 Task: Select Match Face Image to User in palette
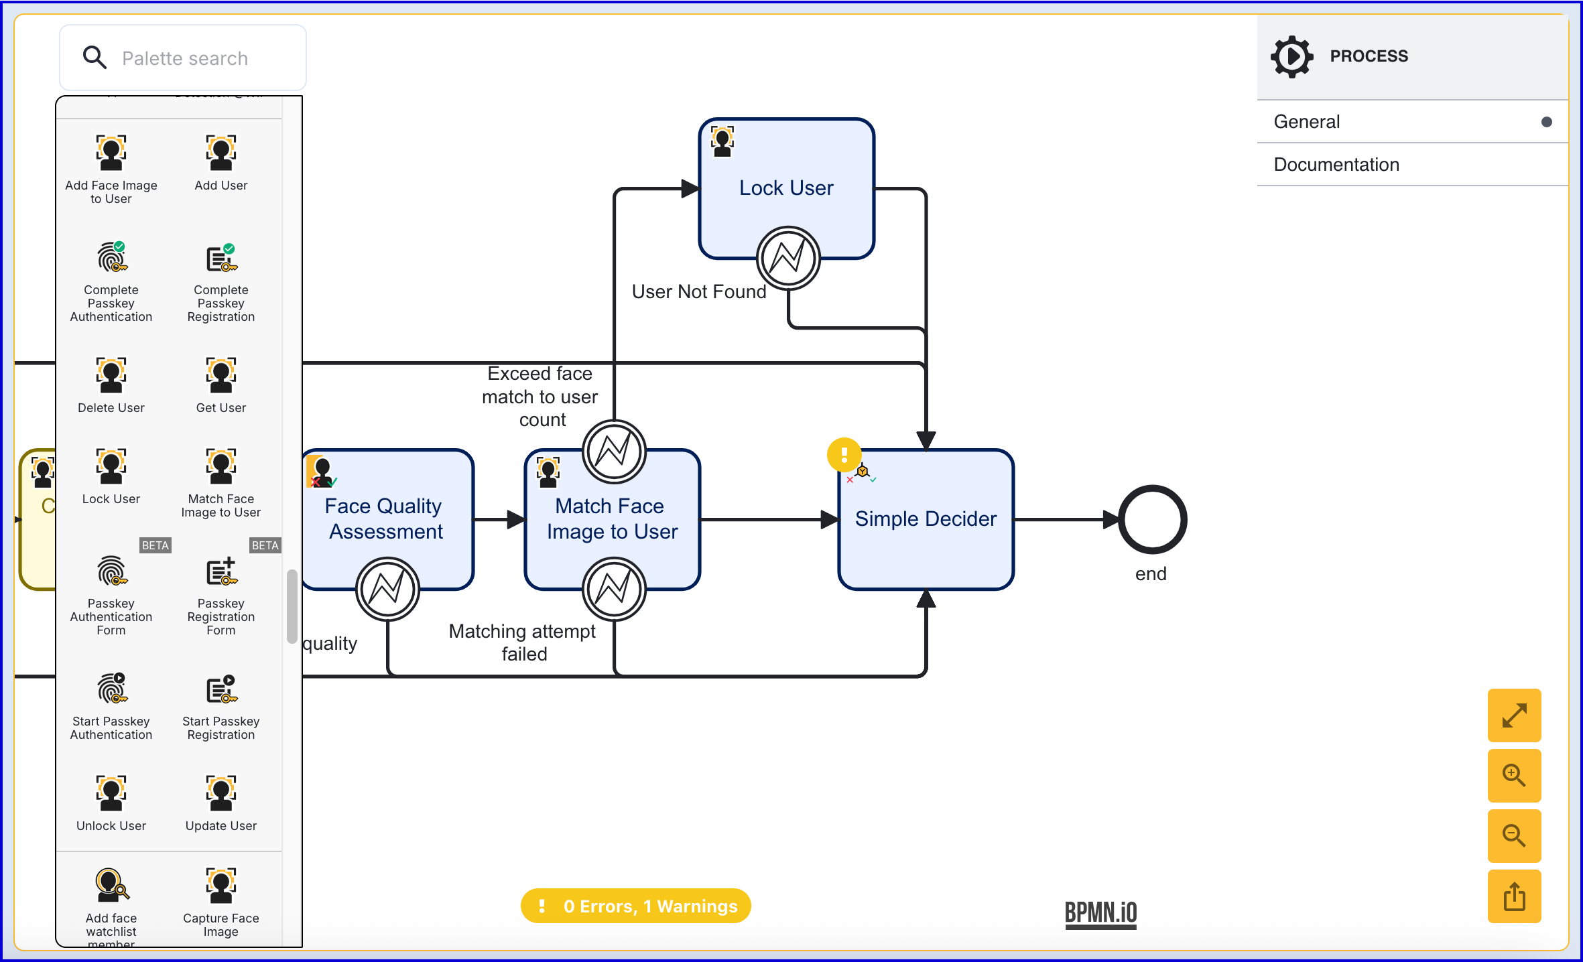tap(220, 467)
